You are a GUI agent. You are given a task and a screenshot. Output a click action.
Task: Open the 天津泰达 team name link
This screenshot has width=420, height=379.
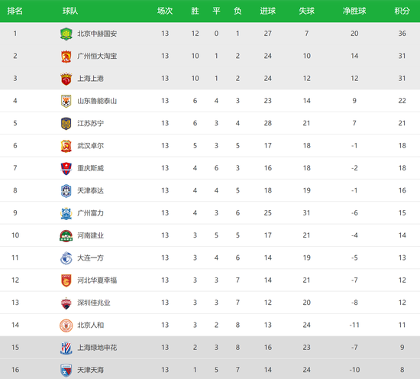[x=90, y=191]
